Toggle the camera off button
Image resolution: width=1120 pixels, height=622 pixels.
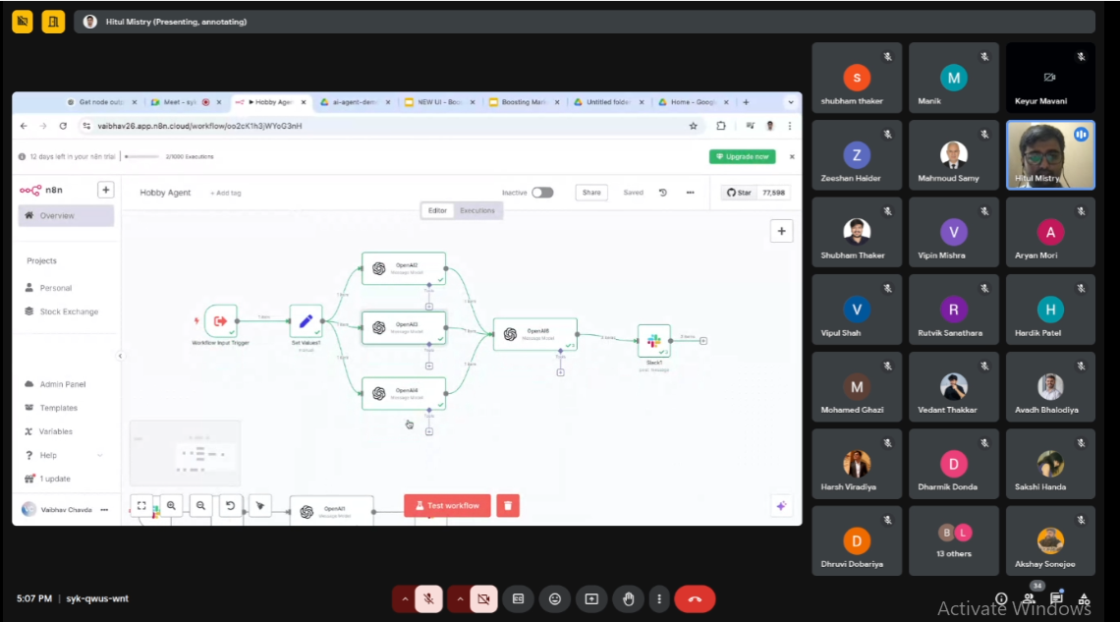point(482,598)
